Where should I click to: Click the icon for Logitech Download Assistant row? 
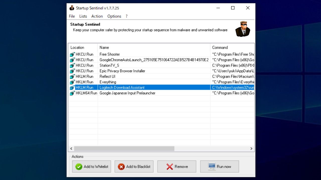tap(72, 87)
